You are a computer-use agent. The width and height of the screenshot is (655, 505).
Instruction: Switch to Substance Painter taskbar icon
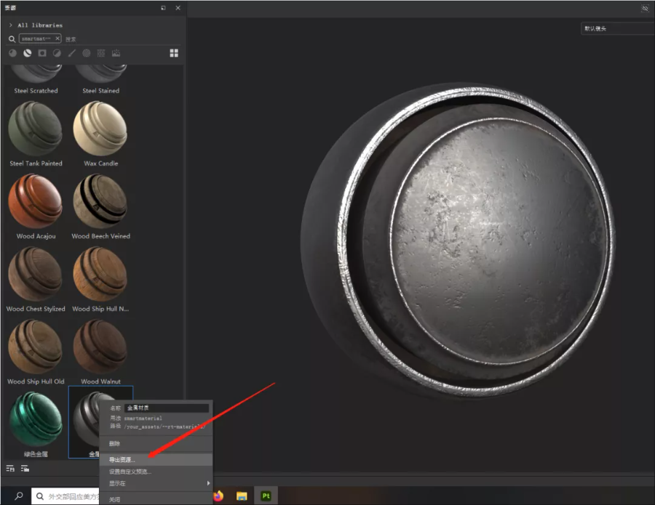[x=266, y=496]
